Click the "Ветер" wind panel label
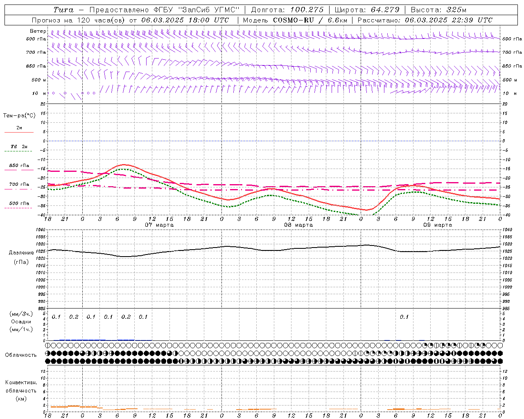The height and width of the screenshot is (419, 524). click(x=38, y=31)
